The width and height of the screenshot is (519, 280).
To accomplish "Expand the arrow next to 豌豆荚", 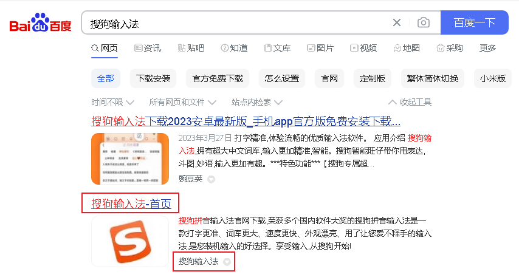I will pyautogui.click(x=211, y=179).
